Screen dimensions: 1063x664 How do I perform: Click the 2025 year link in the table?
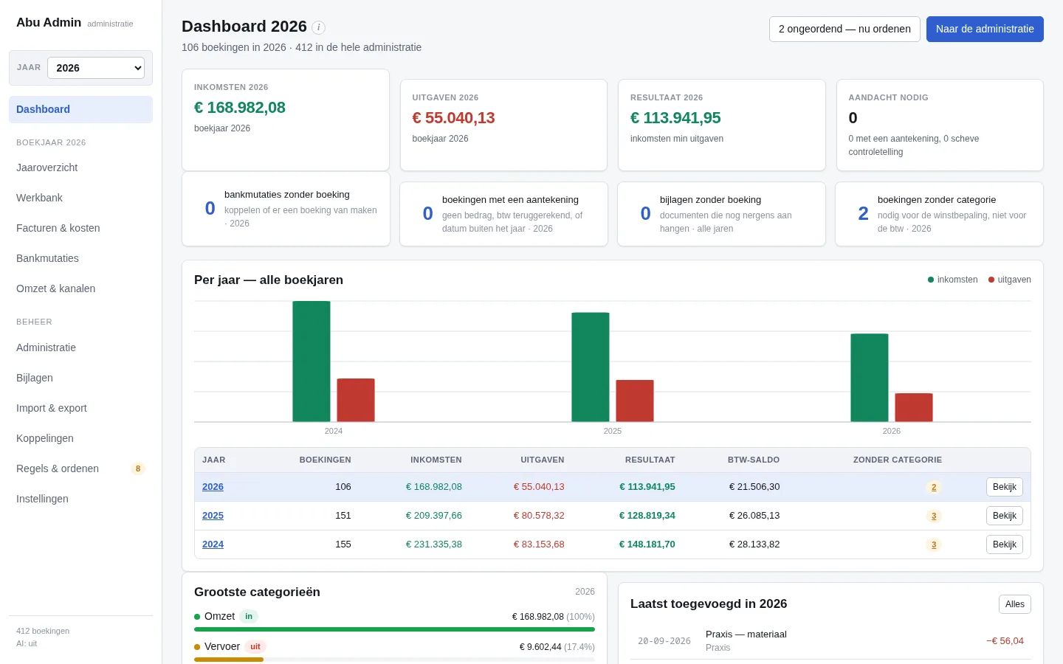(x=213, y=516)
